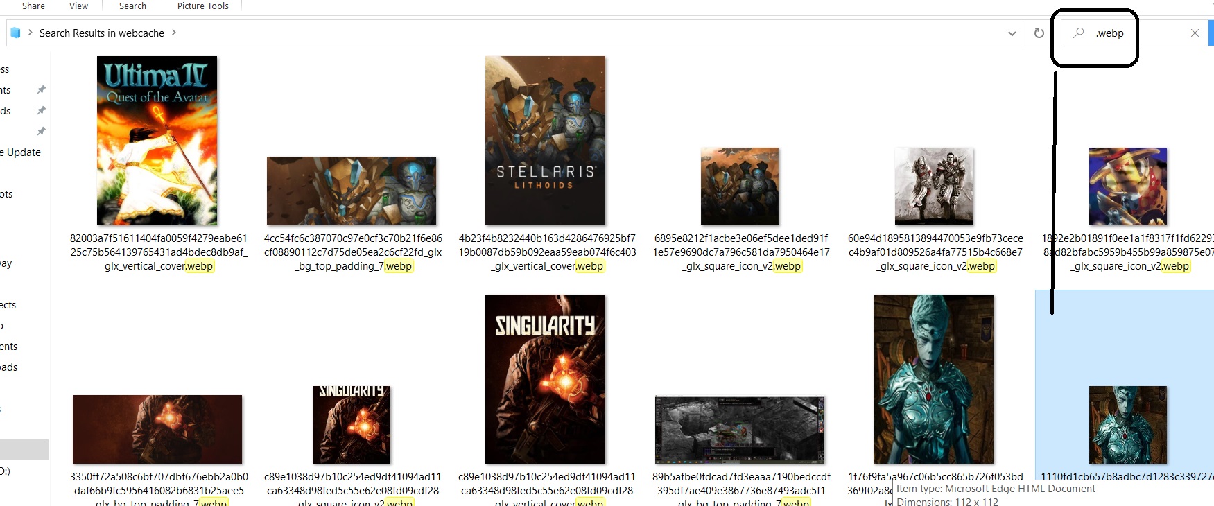Click filename starting 4b23f4b8232440b1
This screenshot has width=1214, height=506.
[x=547, y=252]
